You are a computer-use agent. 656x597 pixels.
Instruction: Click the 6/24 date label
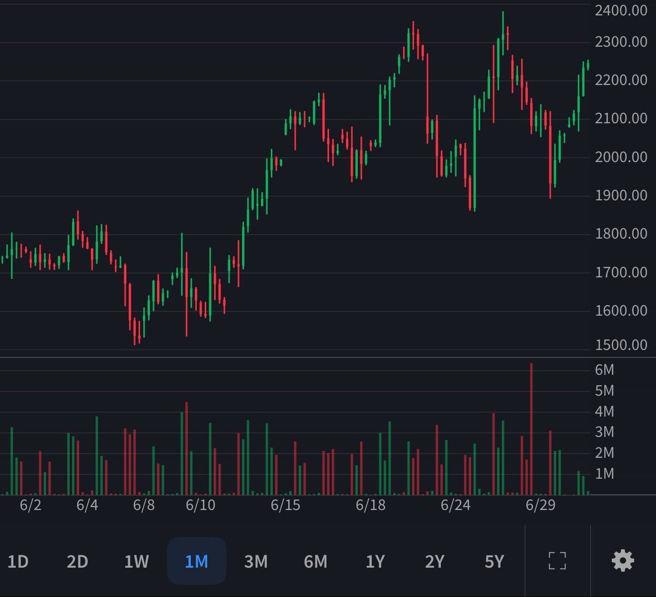coord(455,505)
